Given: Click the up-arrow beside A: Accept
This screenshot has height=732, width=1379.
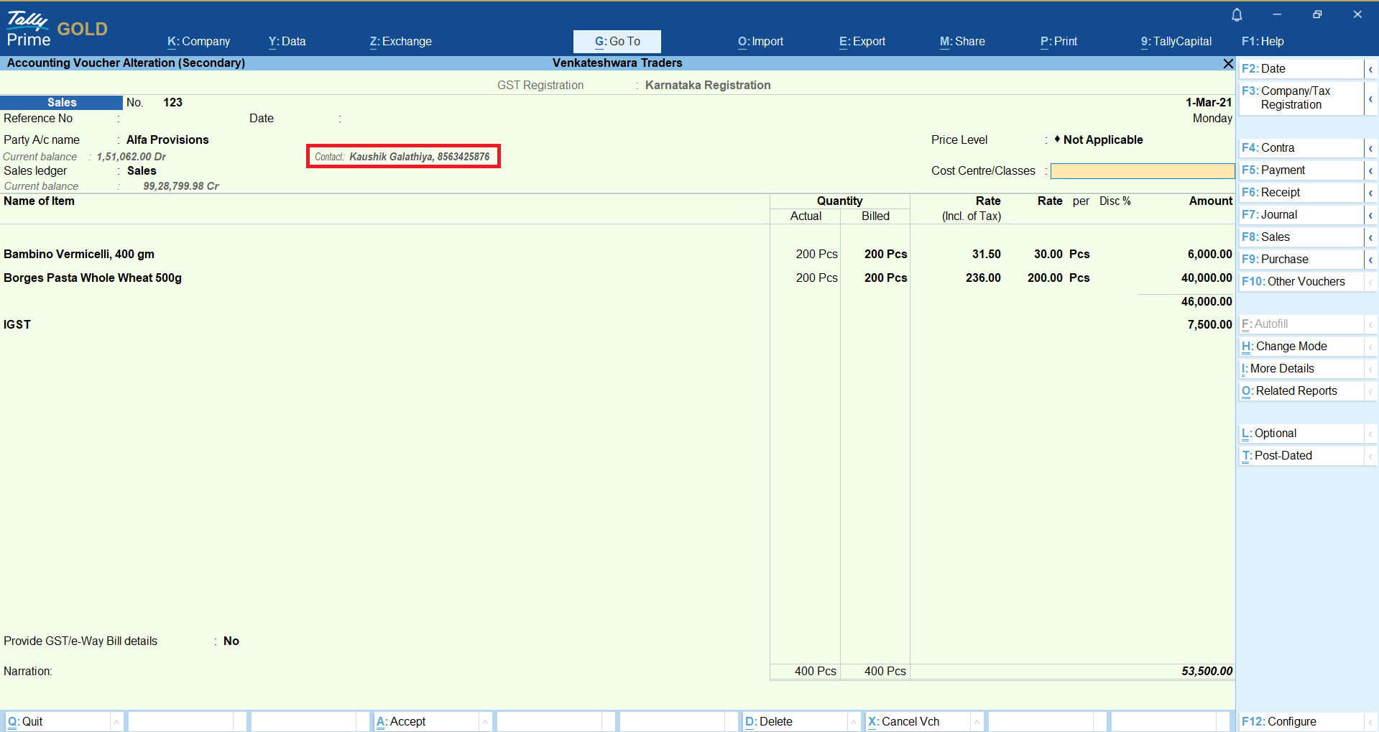Looking at the screenshot, I should coord(485,722).
